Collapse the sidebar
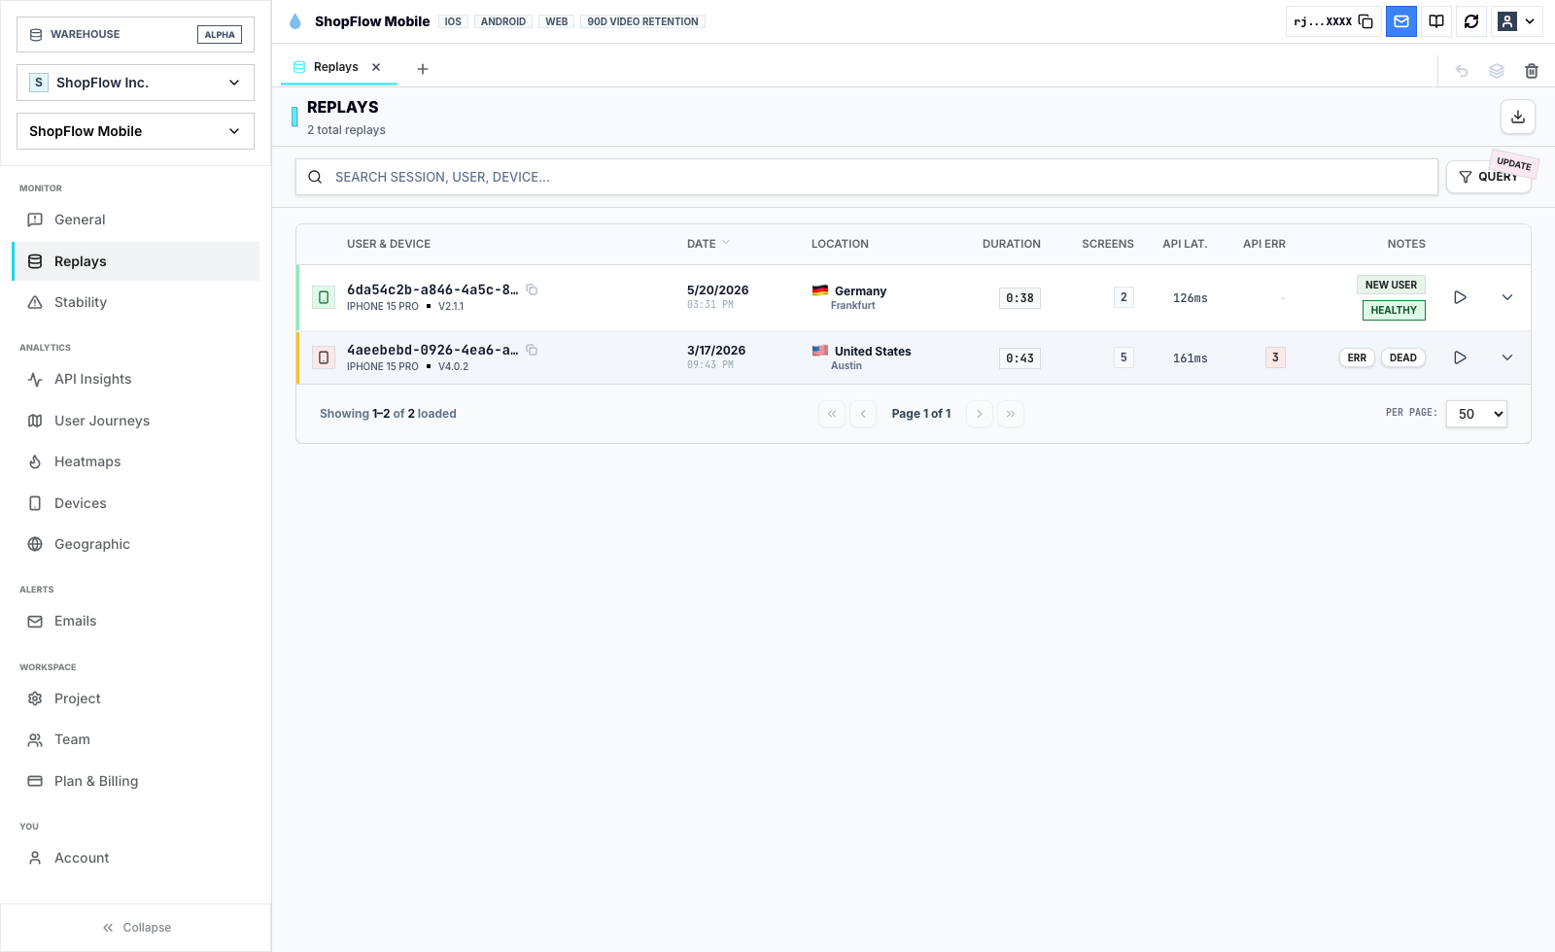Image resolution: width=1555 pixels, height=952 pixels. tap(136, 928)
